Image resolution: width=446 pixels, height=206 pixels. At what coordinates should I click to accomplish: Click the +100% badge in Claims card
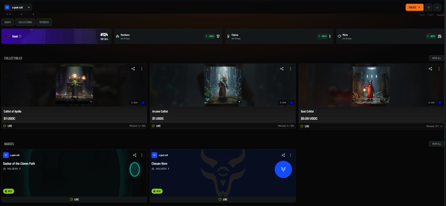coord(322,36)
